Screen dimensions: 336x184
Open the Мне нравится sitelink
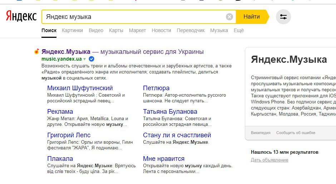[x=164, y=159]
